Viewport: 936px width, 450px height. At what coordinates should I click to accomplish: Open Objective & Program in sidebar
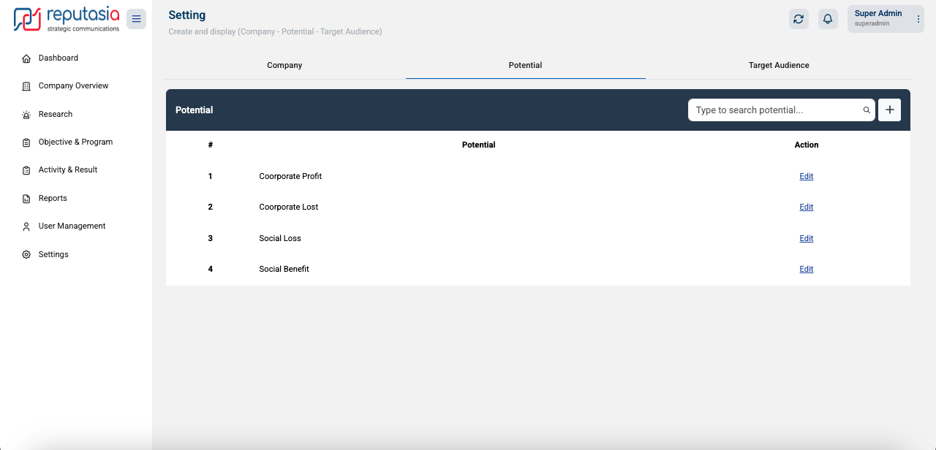75,142
